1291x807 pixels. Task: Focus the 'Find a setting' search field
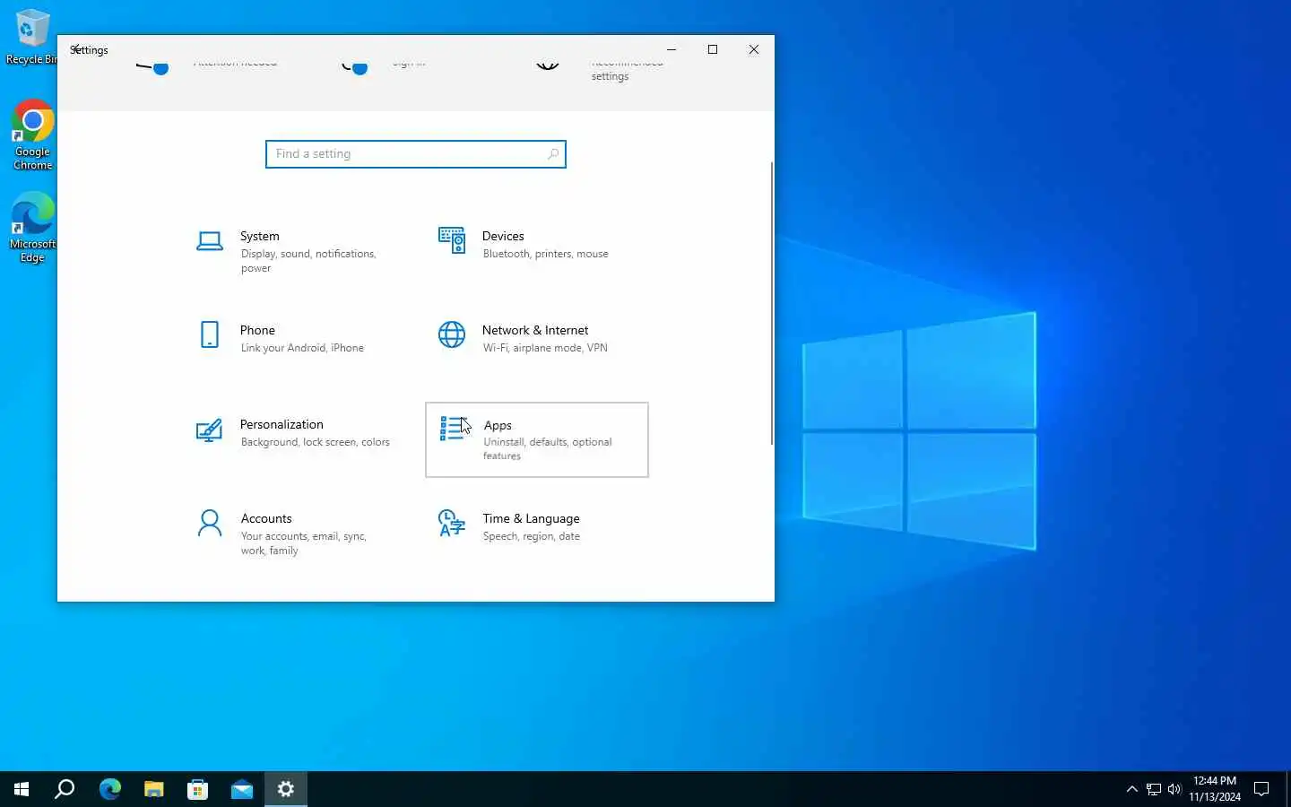click(x=416, y=154)
